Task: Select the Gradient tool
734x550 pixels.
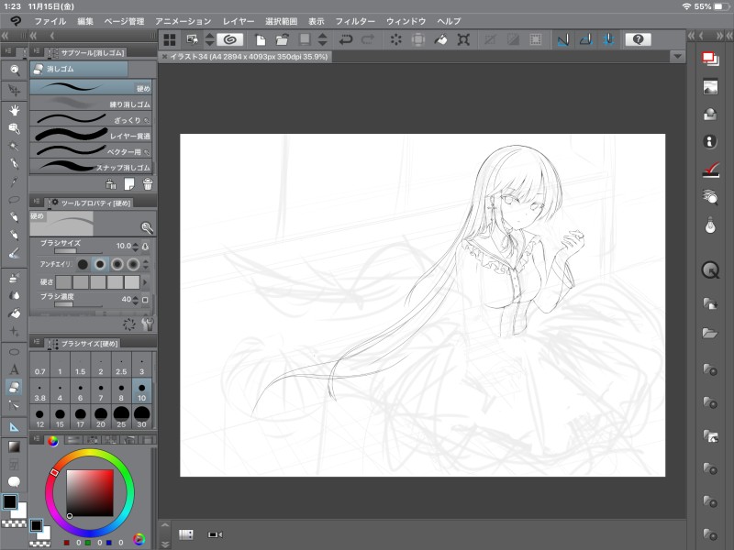Action: pos(15,446)
